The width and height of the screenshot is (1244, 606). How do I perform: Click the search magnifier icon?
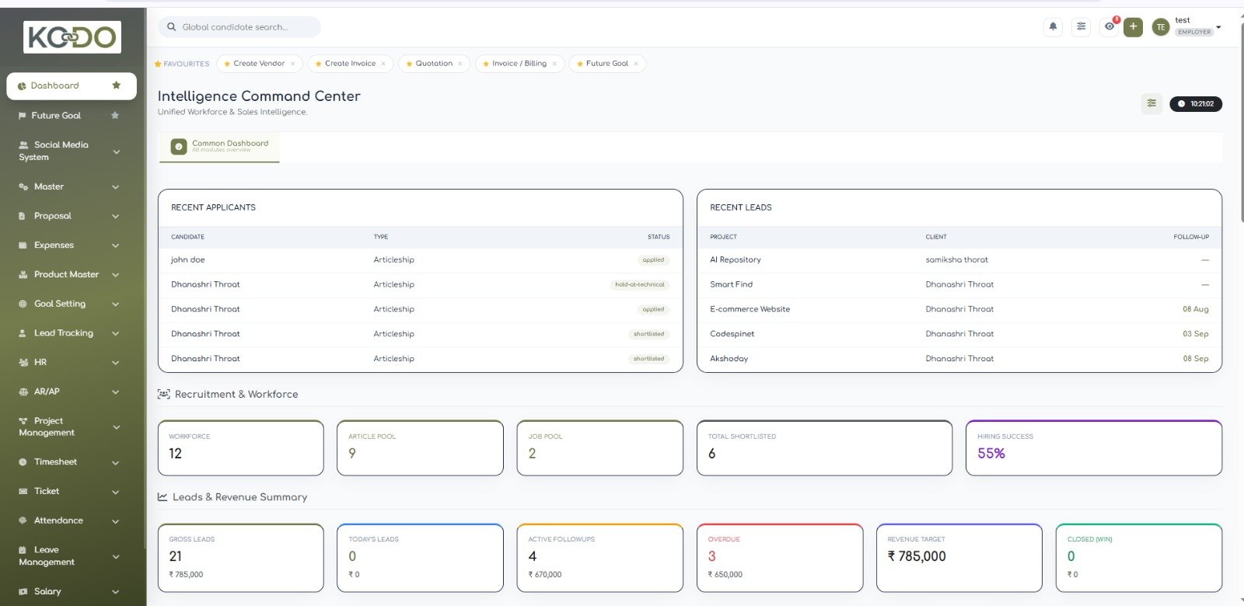tap(172, 27)
